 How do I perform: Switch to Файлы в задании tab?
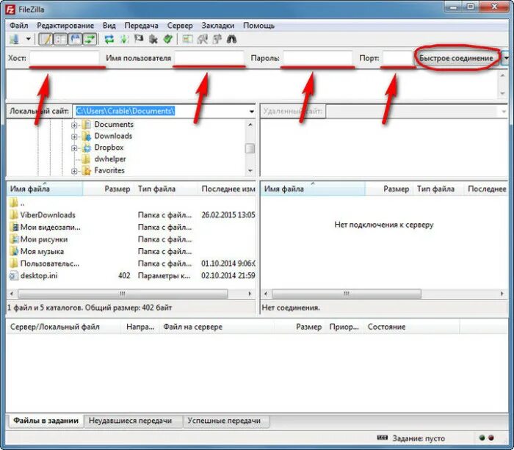[46, 421]
